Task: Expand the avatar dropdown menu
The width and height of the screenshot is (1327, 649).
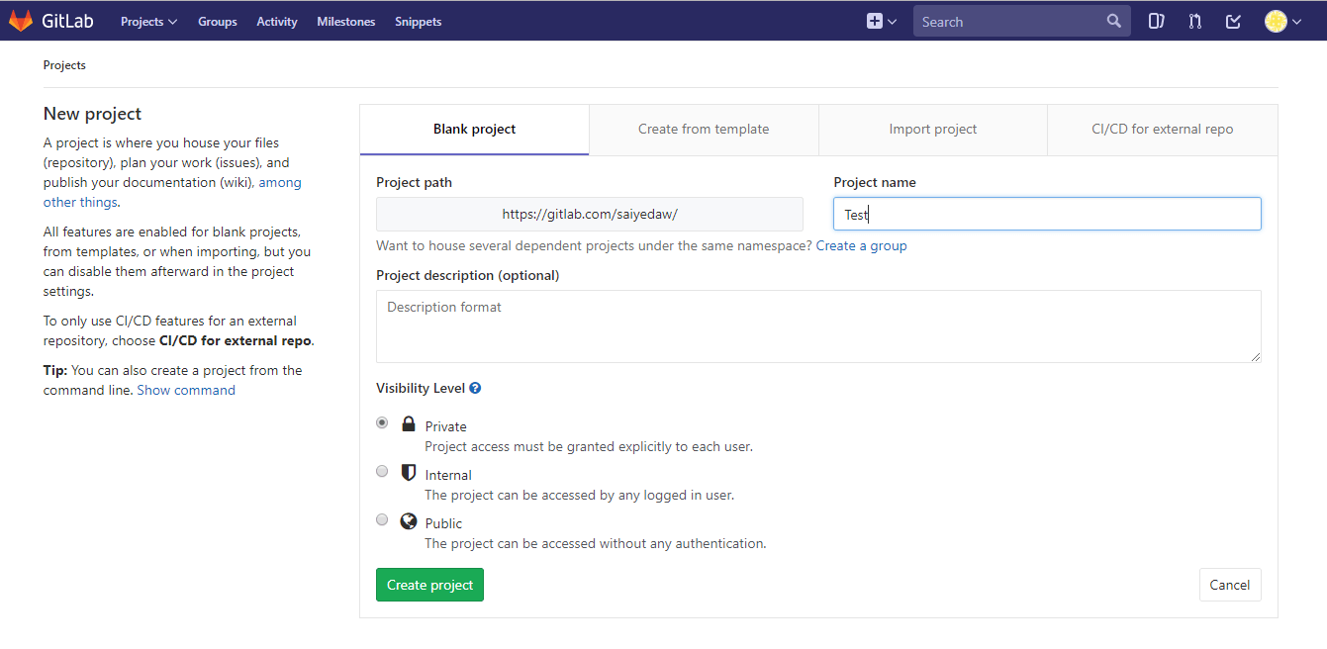Action: pyautogui.click(x=1295, y=21)
